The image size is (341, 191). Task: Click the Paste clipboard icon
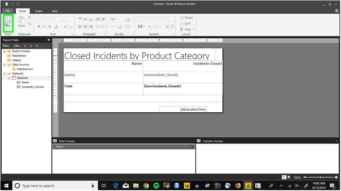21,22
